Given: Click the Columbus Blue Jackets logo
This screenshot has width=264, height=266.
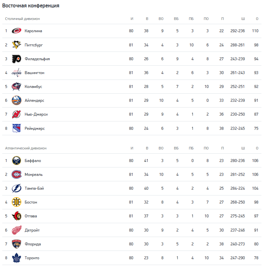Looking at the screenshot, I should click(16, 87).
